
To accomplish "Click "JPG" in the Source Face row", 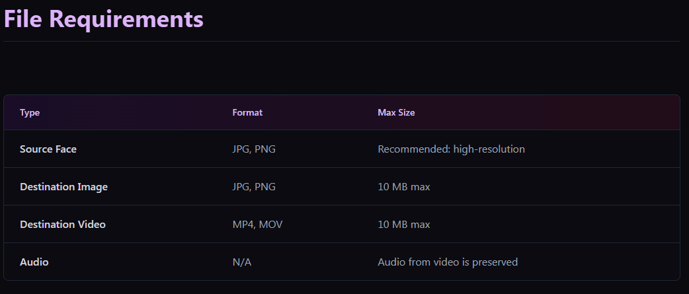I will [241, 149].
